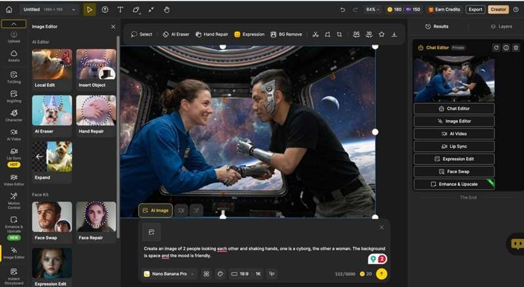
Task: Toggle the 1K resolution option
Action: click(x=258, y=274)
